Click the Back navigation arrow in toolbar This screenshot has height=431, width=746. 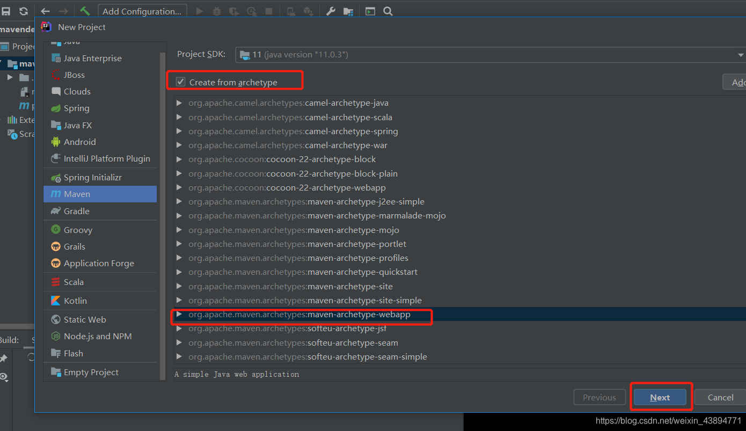click(x=46, y=11)
